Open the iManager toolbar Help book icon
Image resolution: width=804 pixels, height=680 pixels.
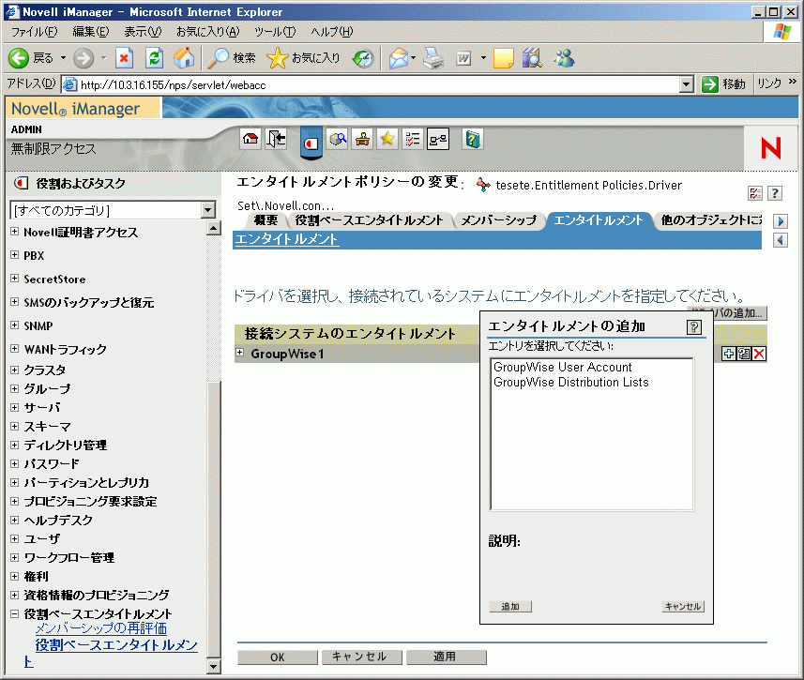[x=473, y=140]
